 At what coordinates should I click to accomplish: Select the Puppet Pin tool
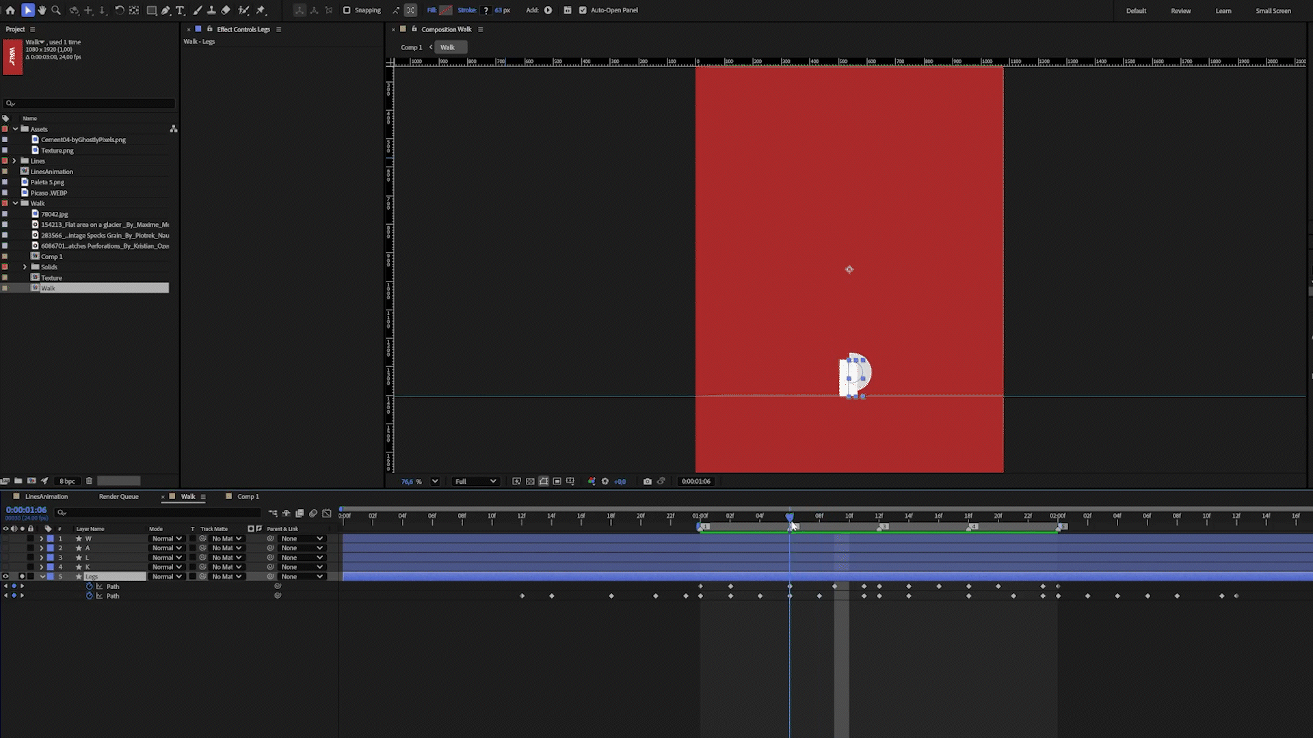(261, 10)
